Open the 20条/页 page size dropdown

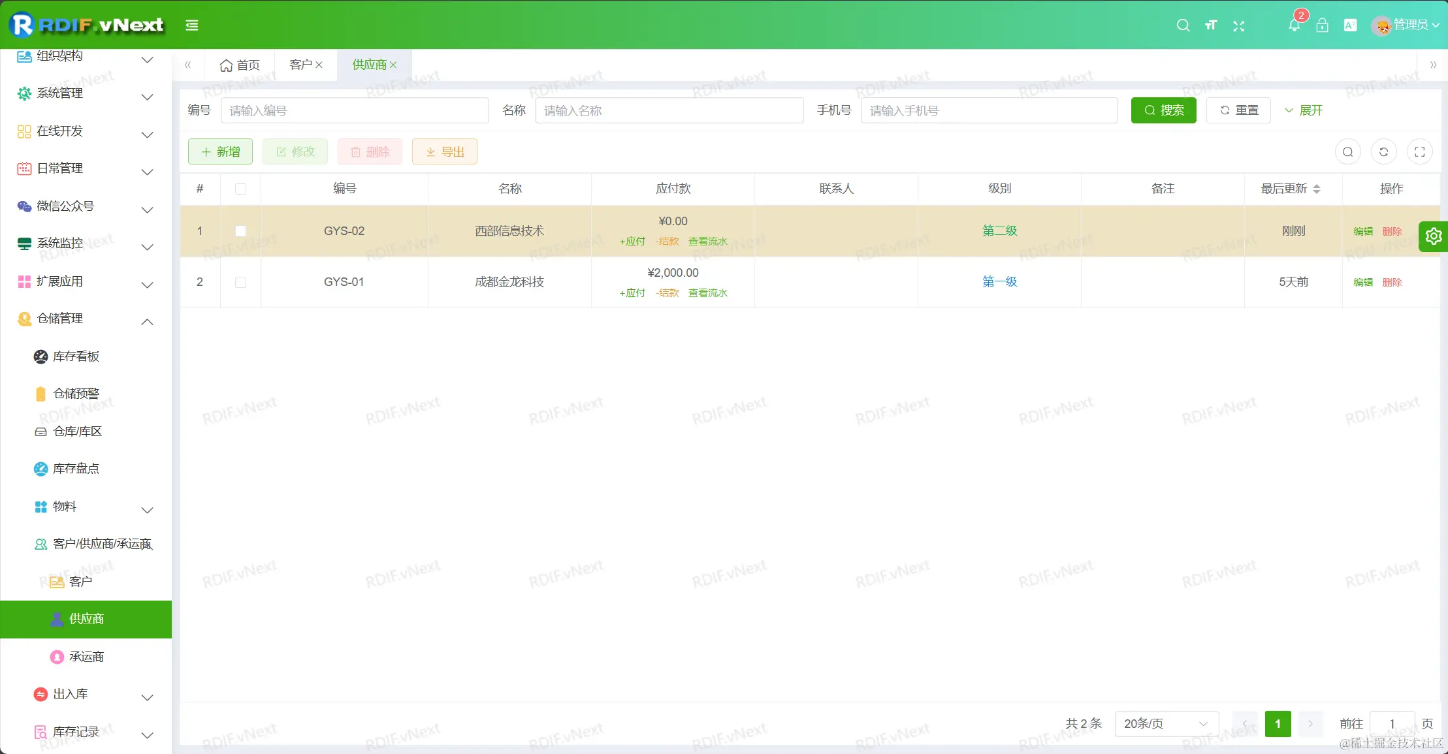tap(1166, 723)
